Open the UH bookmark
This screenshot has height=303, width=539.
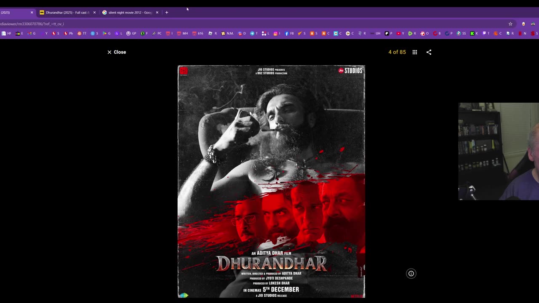coord(375,33)
